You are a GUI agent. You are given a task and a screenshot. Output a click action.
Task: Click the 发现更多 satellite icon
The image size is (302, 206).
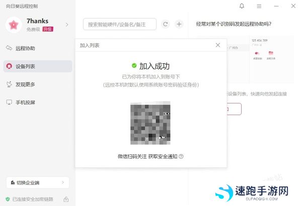9,84
